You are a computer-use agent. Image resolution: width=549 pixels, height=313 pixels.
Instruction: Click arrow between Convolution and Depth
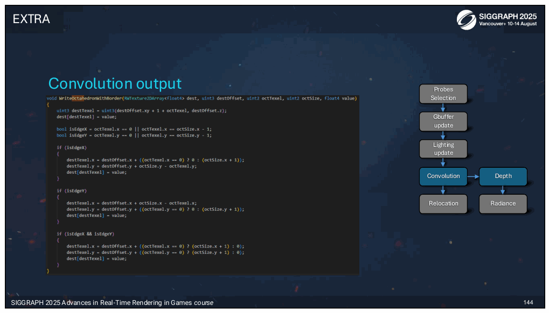click(x=474, y=176)
